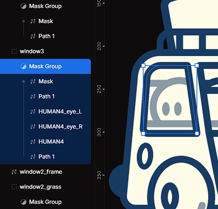Select the highlighted Mask Group layer
Viewport: 218px width, 209px height.
pos(45,66)
